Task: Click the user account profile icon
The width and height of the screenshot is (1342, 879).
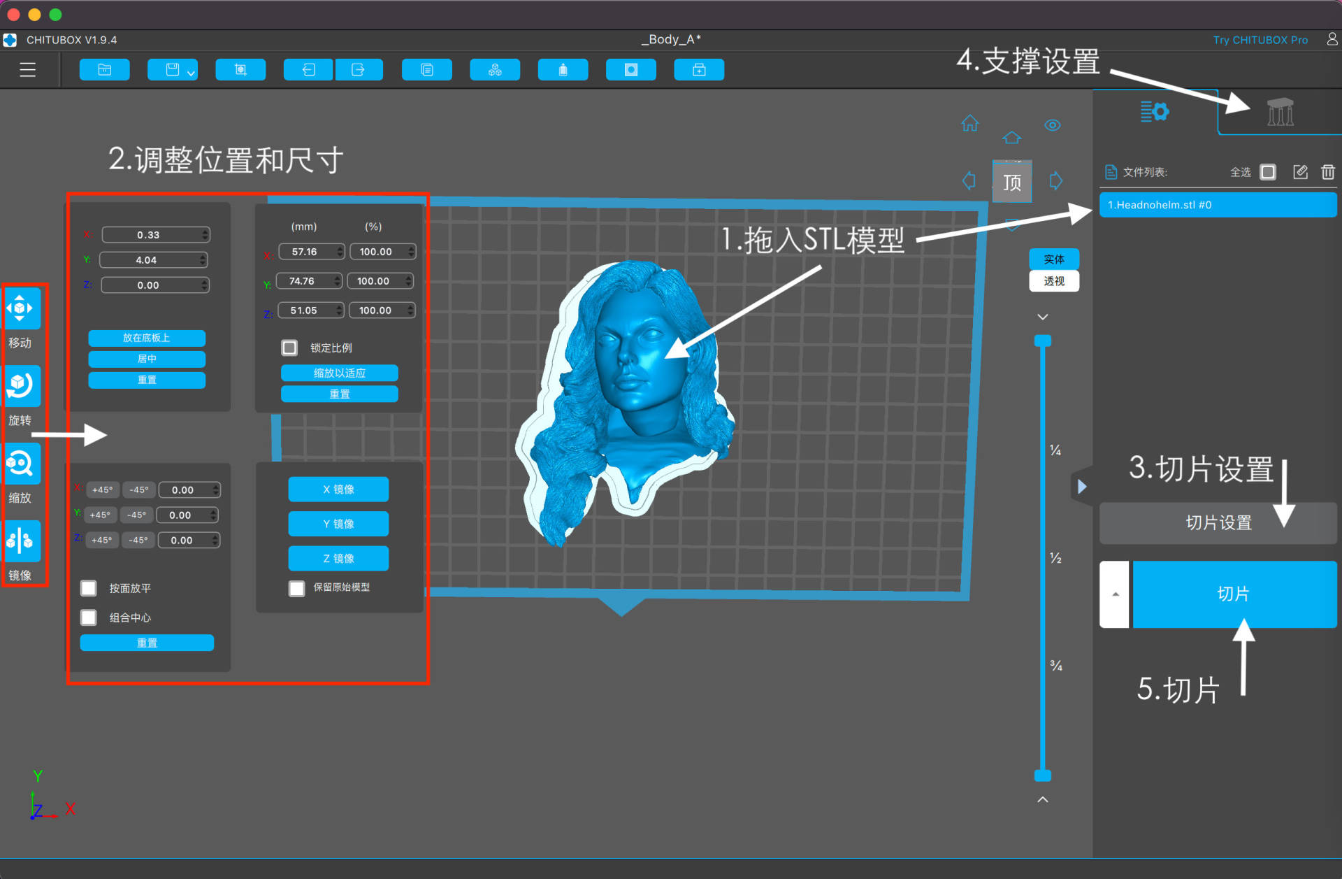Action: pyautogui.click(x=1332, y=39)
